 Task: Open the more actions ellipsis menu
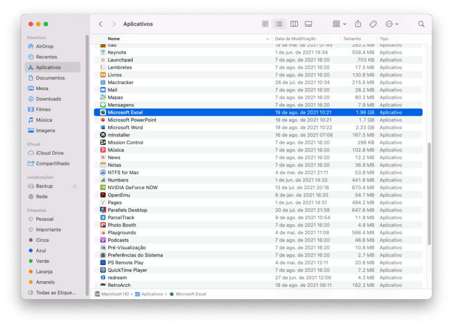click(x=392, y=24)
